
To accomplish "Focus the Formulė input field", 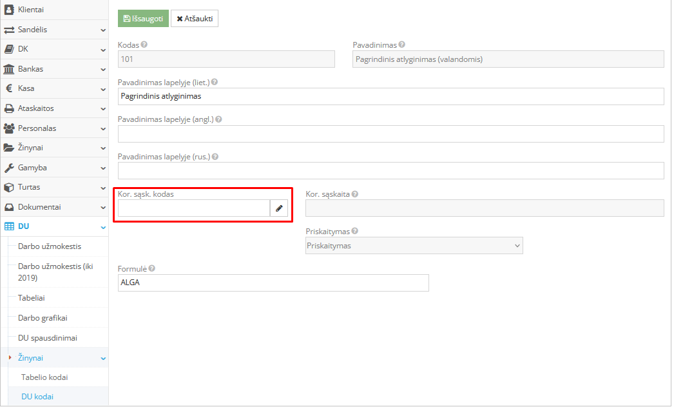I will 273,283.
